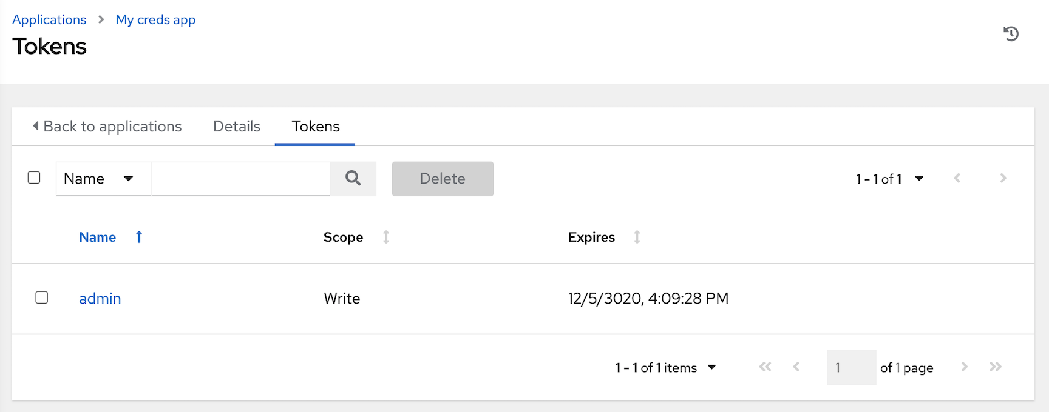1049x412 pixels.
Task: Toggle the select-all tokens checkbox
Action: pyautogui.click(x=34, y=178)
